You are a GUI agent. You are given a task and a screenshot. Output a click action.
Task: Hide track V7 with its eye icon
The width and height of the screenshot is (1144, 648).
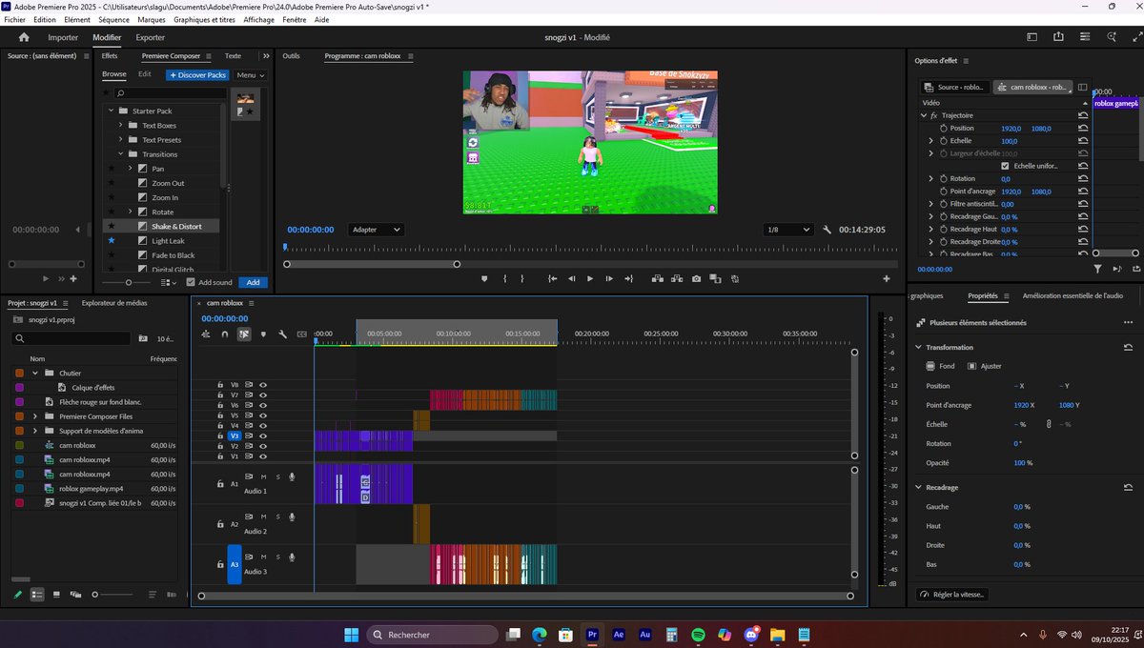[263, 395]
